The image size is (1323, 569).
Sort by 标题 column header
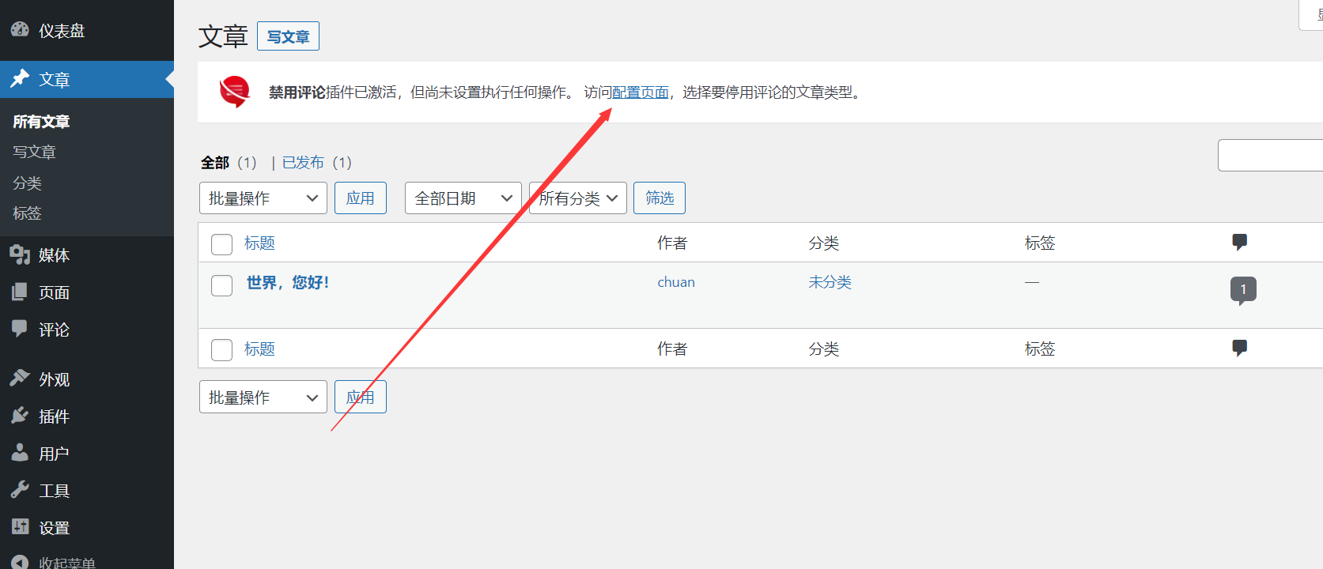click(x=259, y=243)
